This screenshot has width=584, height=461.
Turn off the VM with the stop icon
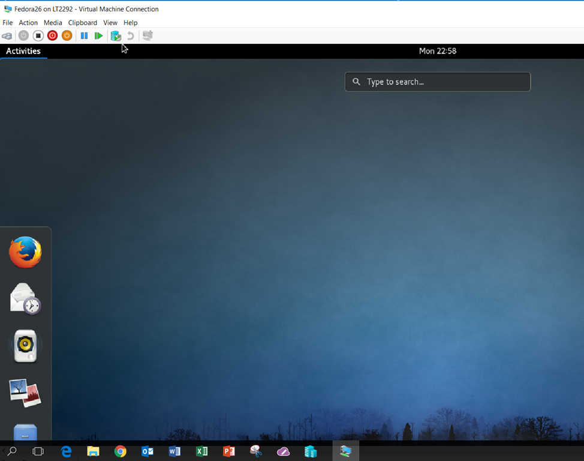38,36
